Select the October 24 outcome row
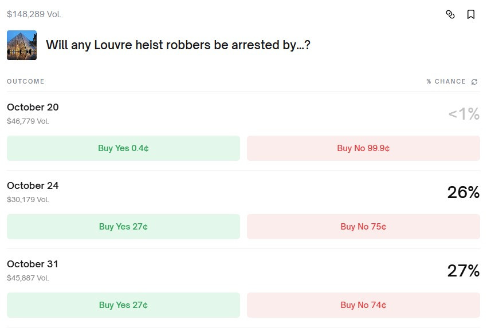 pyautogui.click(x=33, y=185)
